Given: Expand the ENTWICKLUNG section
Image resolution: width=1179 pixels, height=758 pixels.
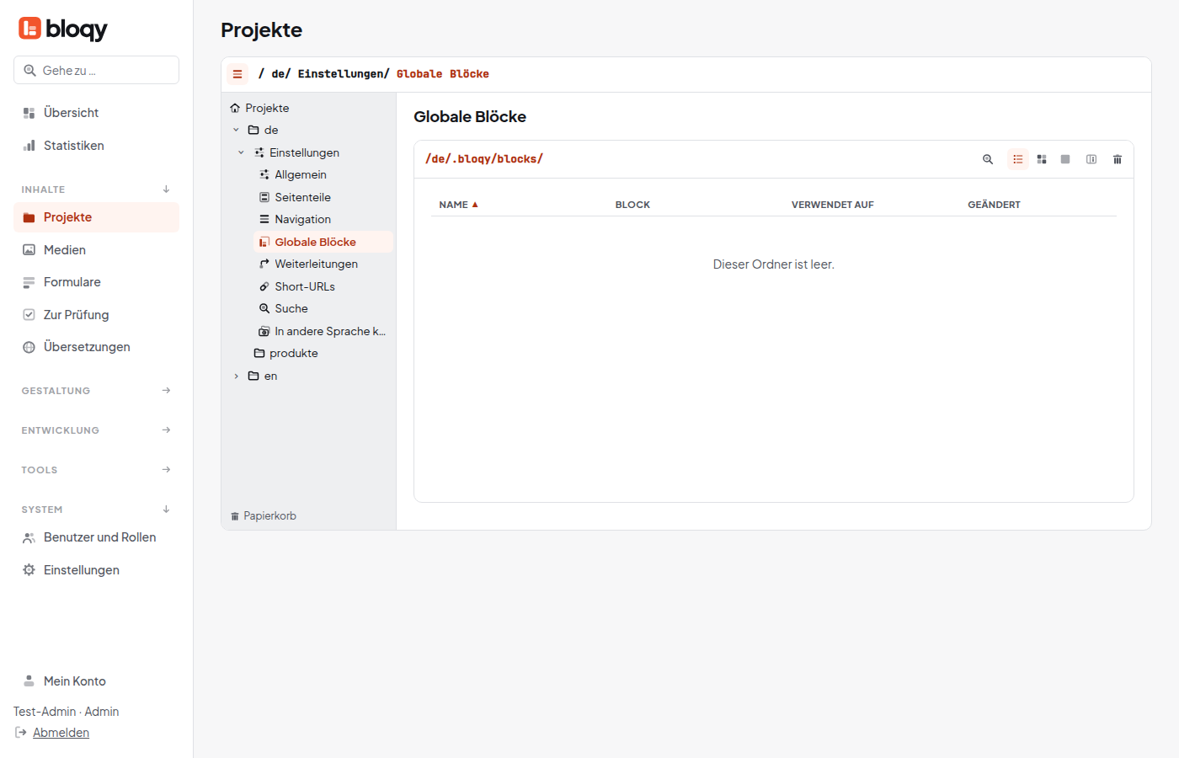Looking at the screenshot, I should point(96,430).
